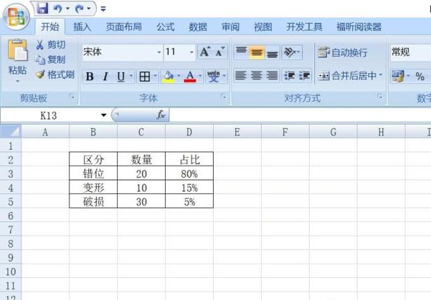Image resolution: width=431 pixels, height=300 pixels.
Task: Activate the 格式刷 format painter
Action: (55, 75)
